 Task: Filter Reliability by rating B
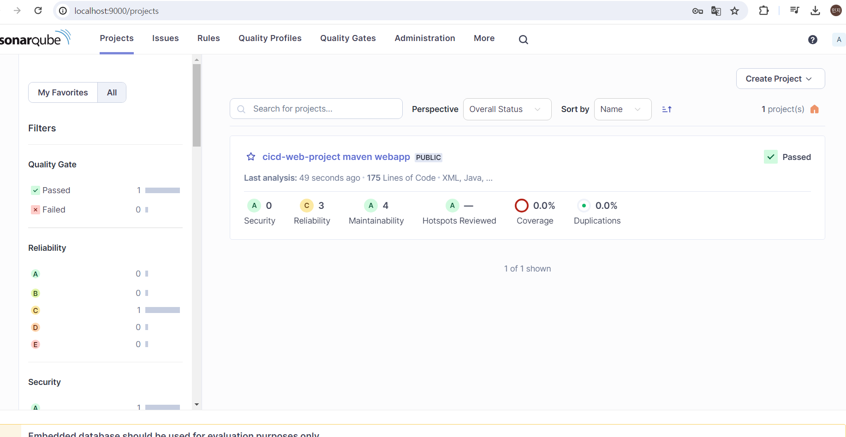pos(105,293)
